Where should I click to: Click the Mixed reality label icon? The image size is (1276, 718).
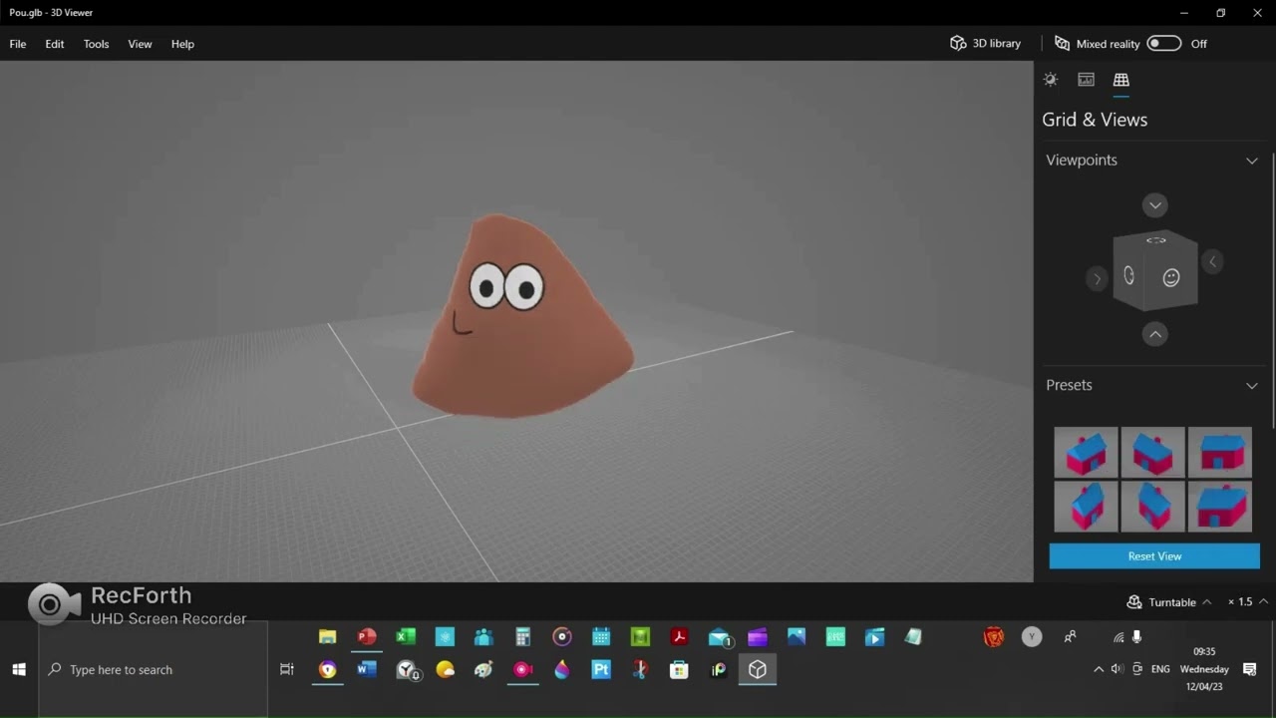(x=1063, y=44)
